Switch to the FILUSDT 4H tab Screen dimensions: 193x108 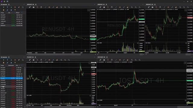30,57
